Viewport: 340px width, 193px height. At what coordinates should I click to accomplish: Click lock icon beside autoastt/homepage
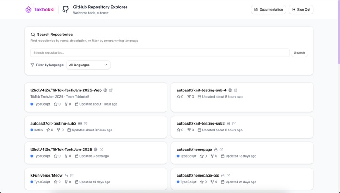[216, 150]
